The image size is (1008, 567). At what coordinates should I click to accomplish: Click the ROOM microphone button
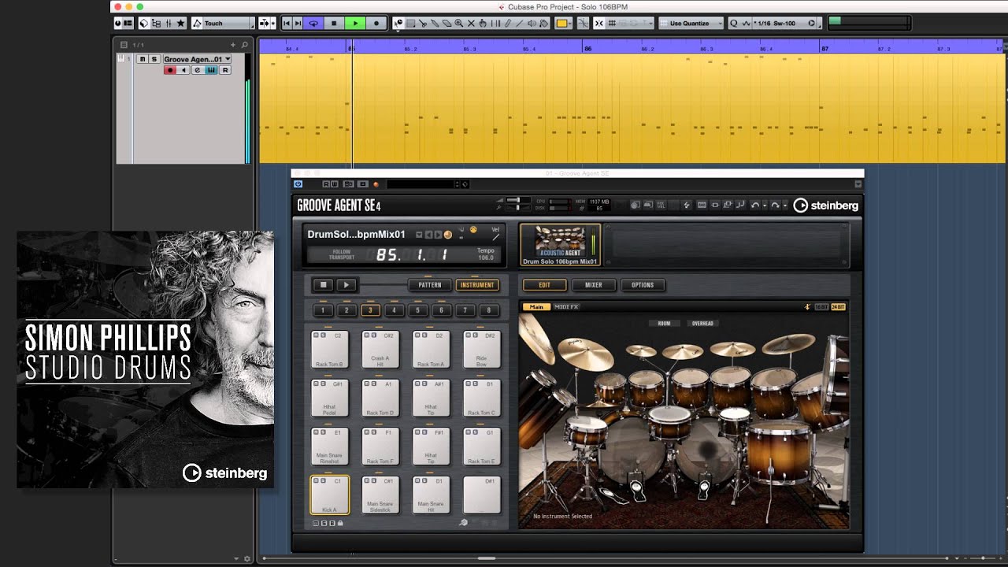664,324
